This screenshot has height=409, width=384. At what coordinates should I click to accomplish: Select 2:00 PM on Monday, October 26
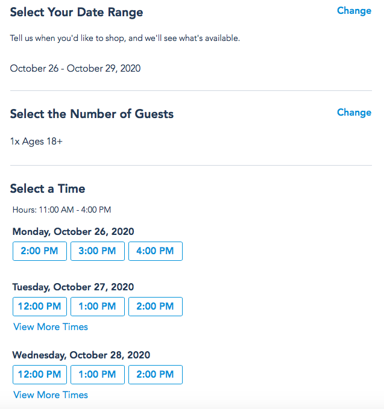coord(39,251)
